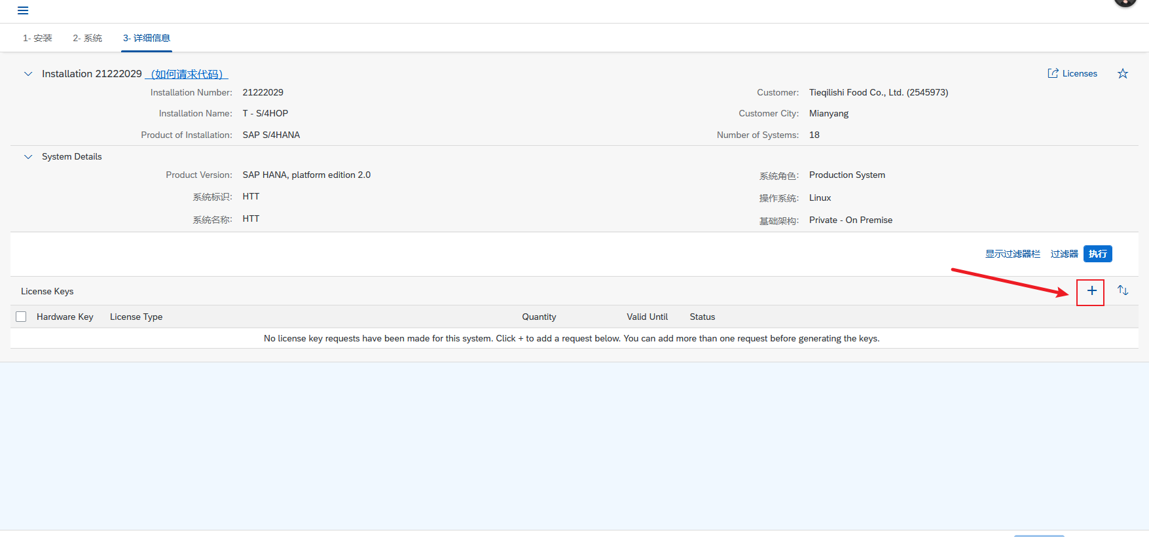Toggle the select-all license keys checkbox
The image size is (1149, 537).
21,317
